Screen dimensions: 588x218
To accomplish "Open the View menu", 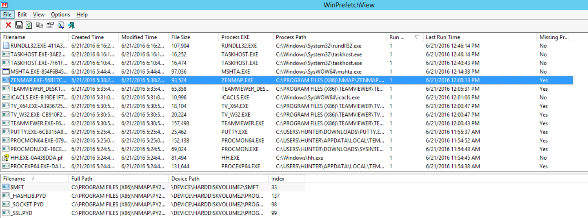I will (39, 15).
